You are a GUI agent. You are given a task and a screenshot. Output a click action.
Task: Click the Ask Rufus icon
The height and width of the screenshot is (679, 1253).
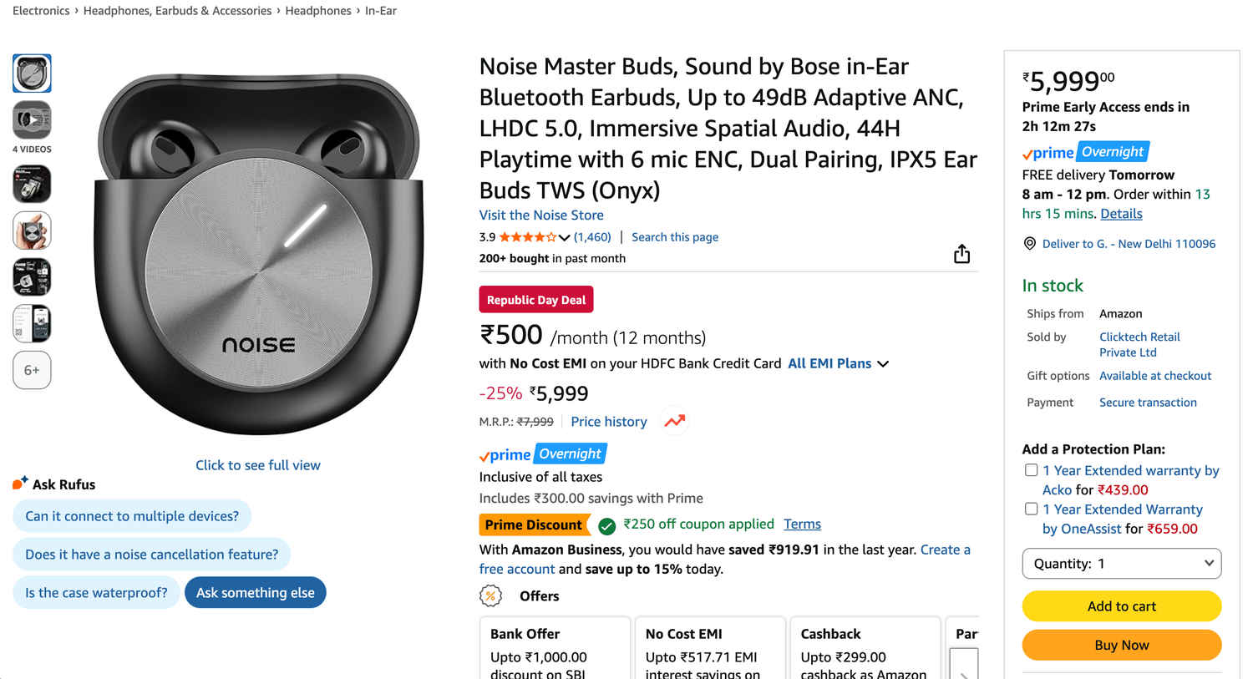click(20, 484)
